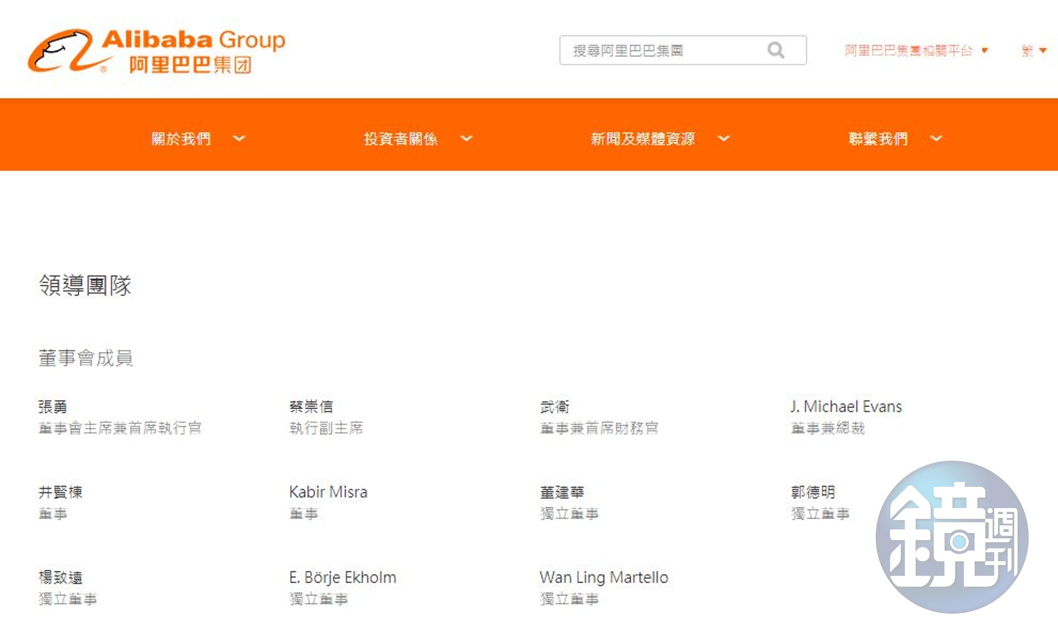
Task: Select board member 董建華
Action: tap(562, 492)
